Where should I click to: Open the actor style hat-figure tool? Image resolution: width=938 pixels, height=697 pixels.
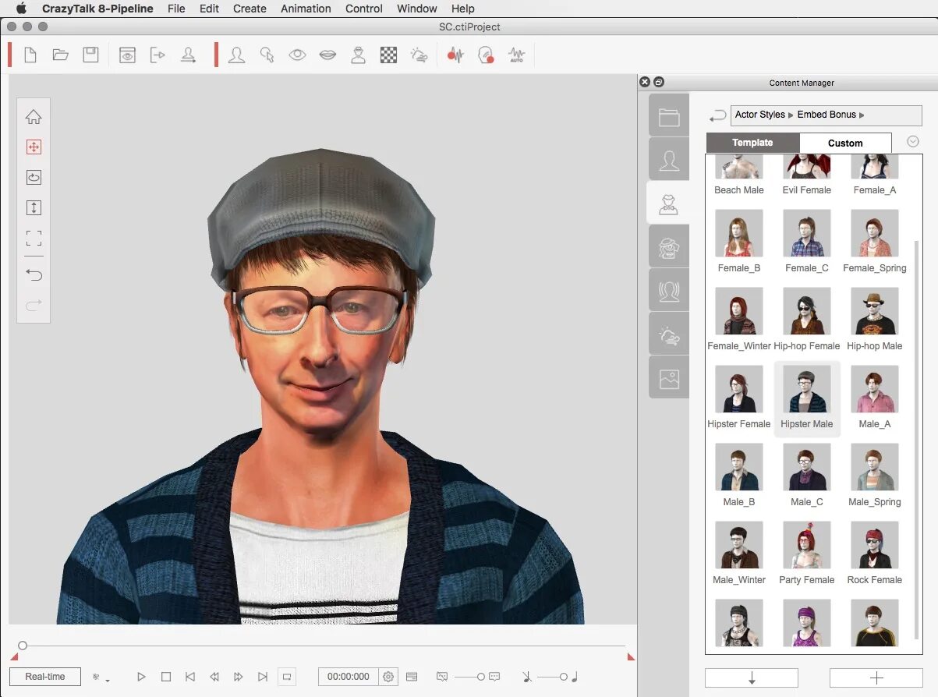358,55
